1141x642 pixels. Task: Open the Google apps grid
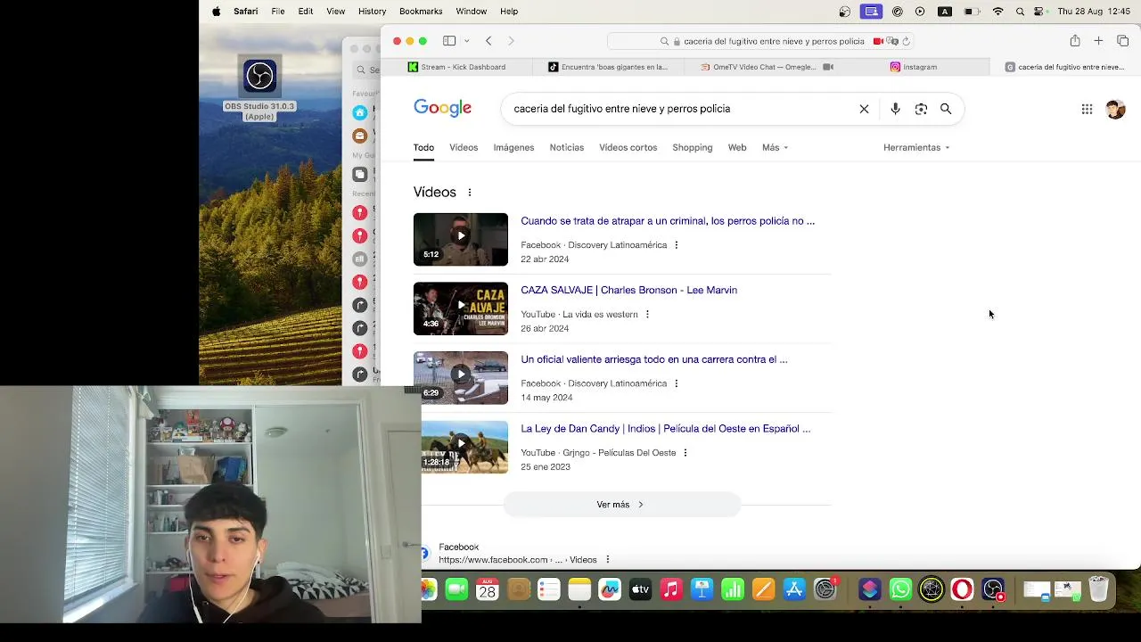pyautogui.click(x=1087, y=109)
